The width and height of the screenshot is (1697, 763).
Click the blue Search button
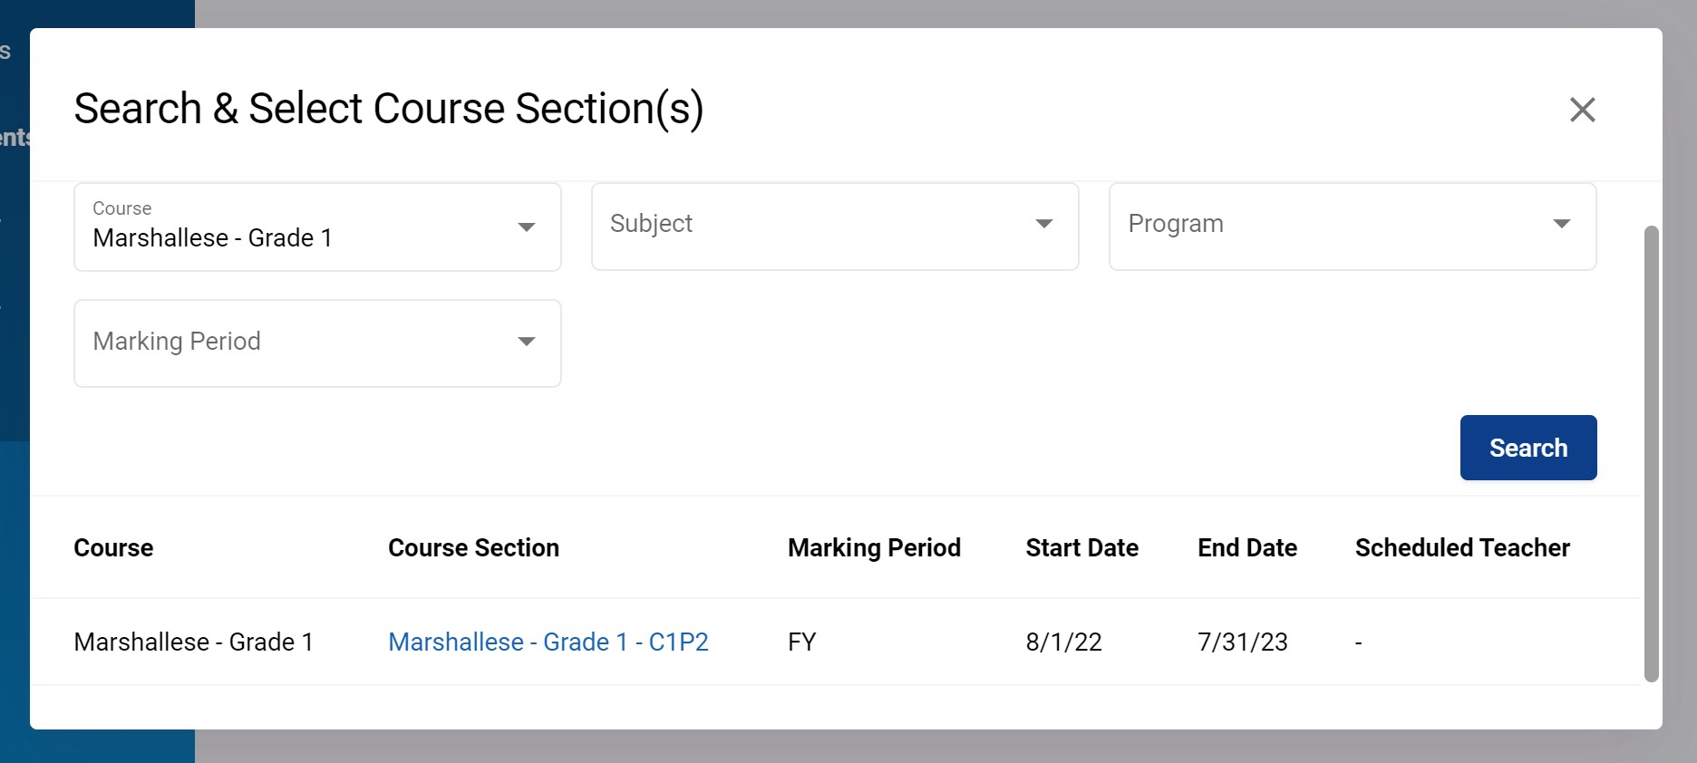click(x=1527, y=448)
